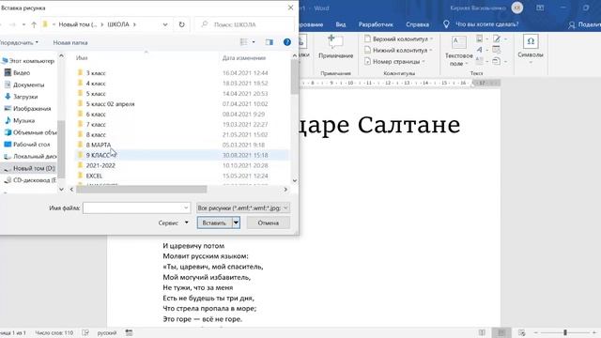The height and width of the screenshot is (338, 601).
Task: Click the horizontal scrollbar in file list
Action: point(142,190)
